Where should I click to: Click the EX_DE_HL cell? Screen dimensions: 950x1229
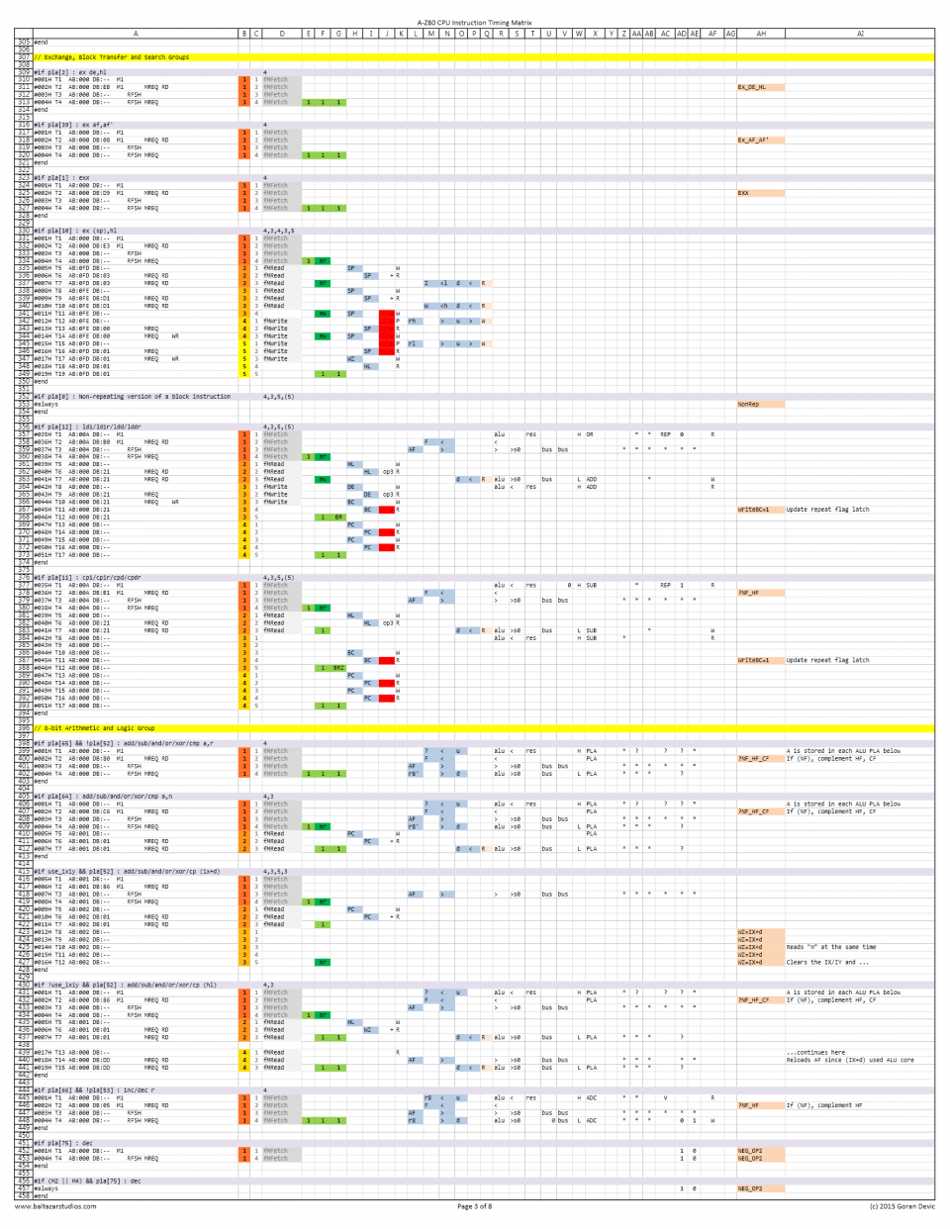(760, 87)
